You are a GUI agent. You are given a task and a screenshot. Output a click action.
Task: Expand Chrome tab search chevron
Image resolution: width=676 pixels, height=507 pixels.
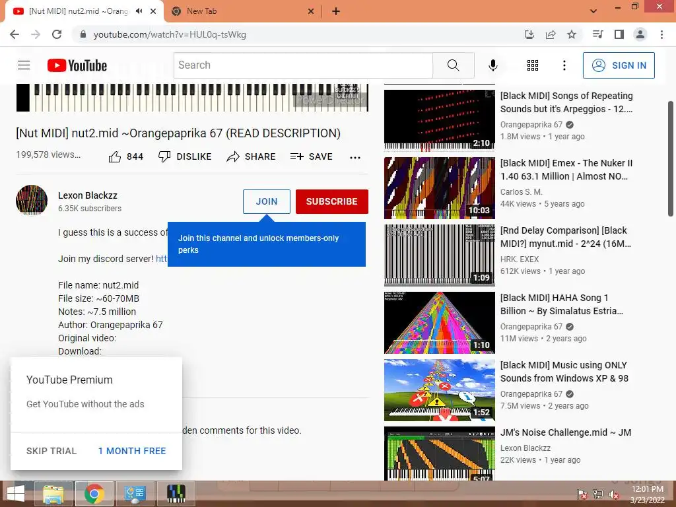593,11
